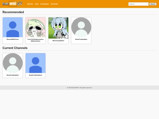The image size is (159, 119).
Task: Open RosesWithPoses avatar thumbnail
Action: (x=13, y=27)
